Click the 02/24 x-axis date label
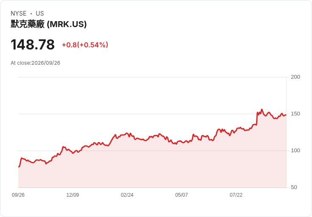The height and width of the screenshot is (217, 312). 127,195
